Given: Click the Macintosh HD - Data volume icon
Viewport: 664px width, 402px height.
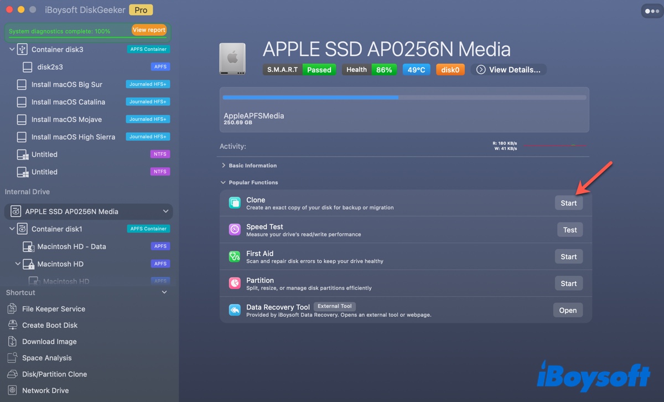Looking at the screenshot, I should coord(28,246).
